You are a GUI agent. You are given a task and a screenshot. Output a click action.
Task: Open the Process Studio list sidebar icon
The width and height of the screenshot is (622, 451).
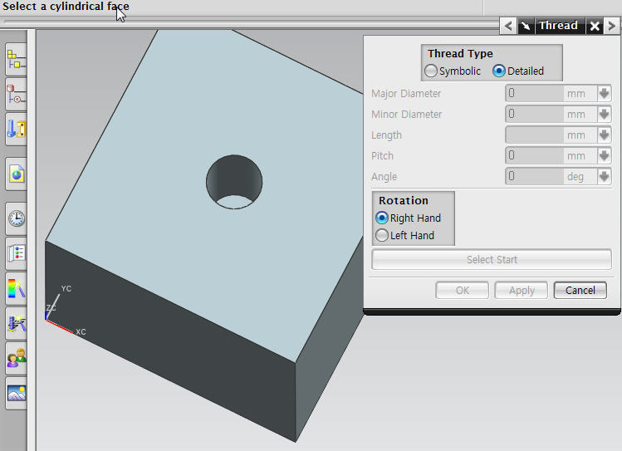pos(16,253)
